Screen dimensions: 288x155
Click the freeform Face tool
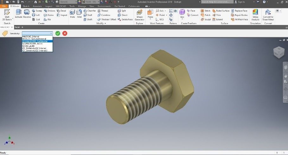point(191,11)
